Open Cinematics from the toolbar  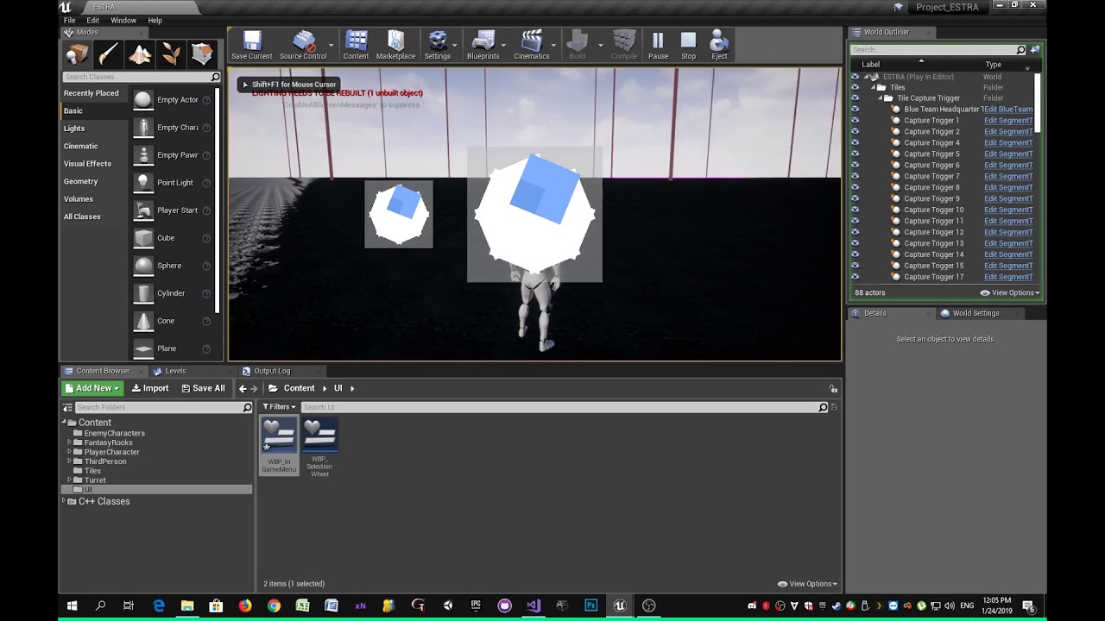click(x=532, y=46)
